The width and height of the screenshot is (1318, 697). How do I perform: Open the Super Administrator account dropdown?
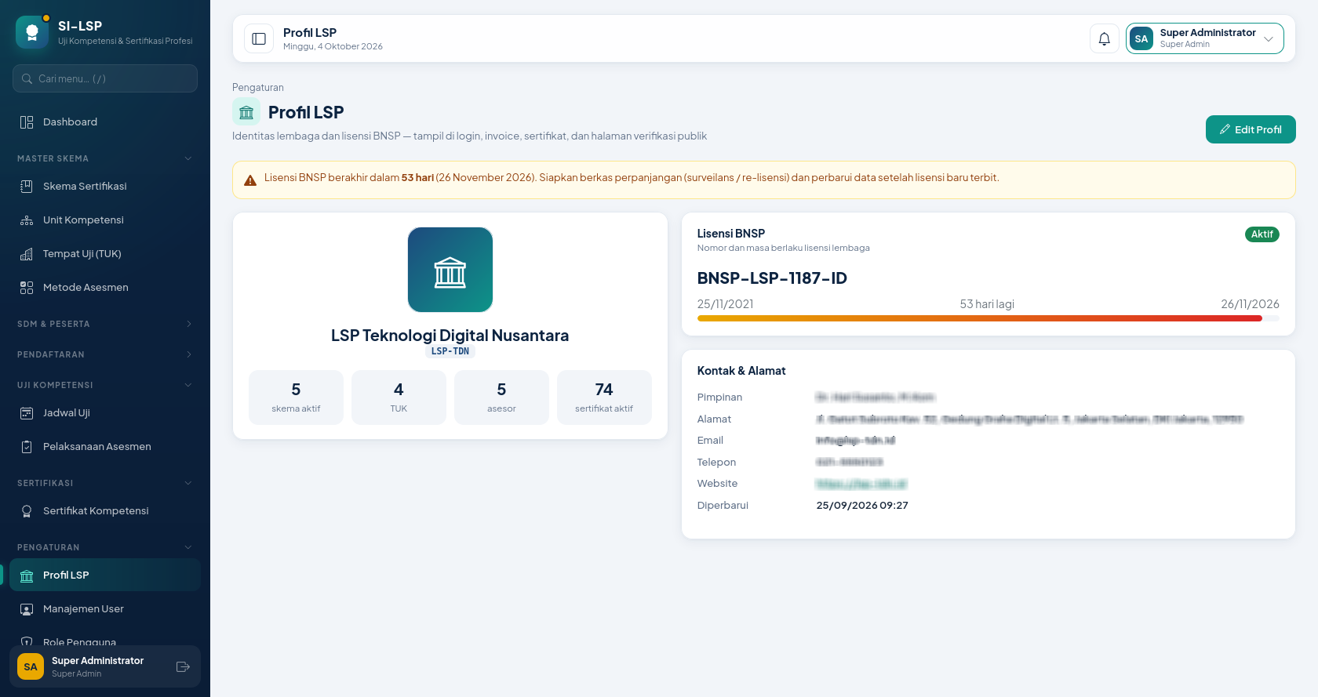tap(1205, 38)
